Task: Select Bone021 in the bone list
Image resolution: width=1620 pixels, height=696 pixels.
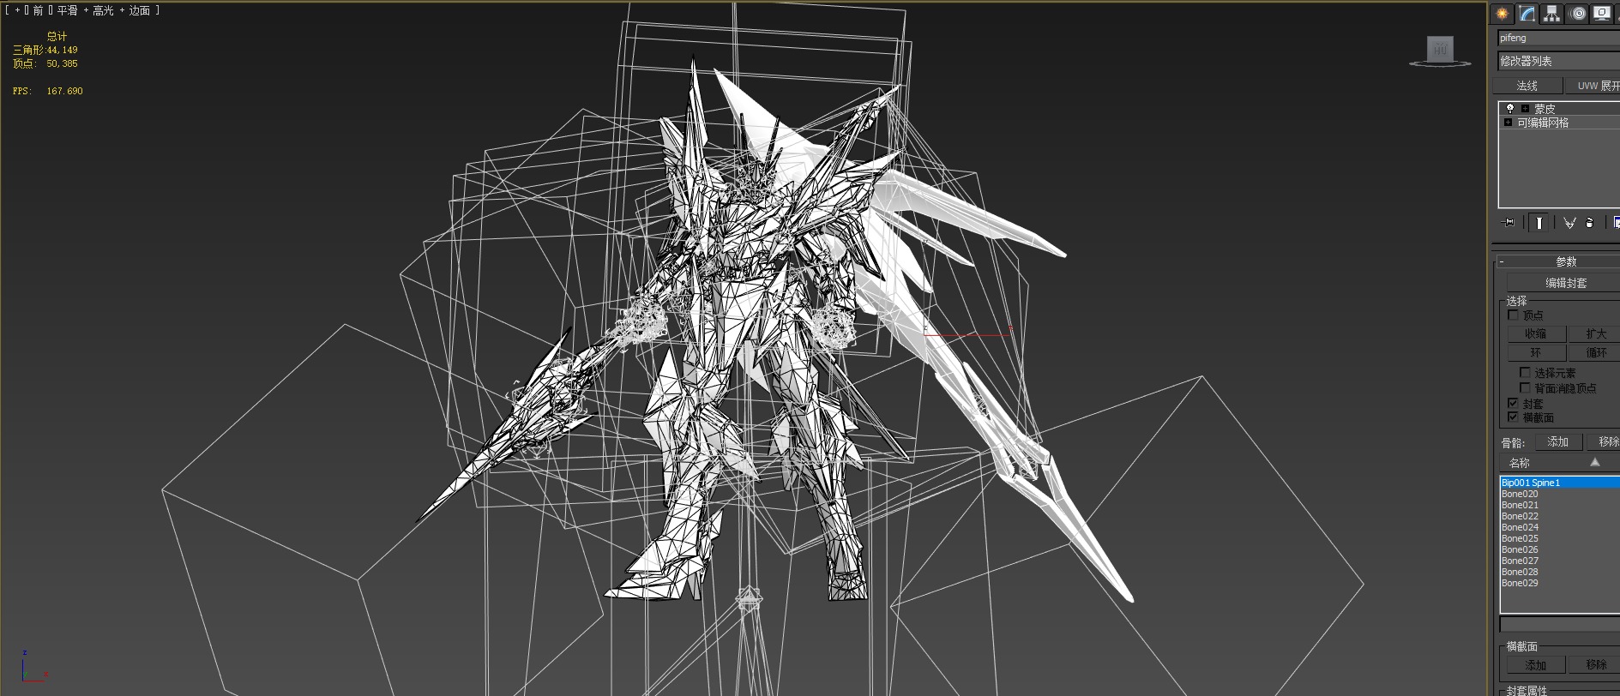Action: (1559, 505)
